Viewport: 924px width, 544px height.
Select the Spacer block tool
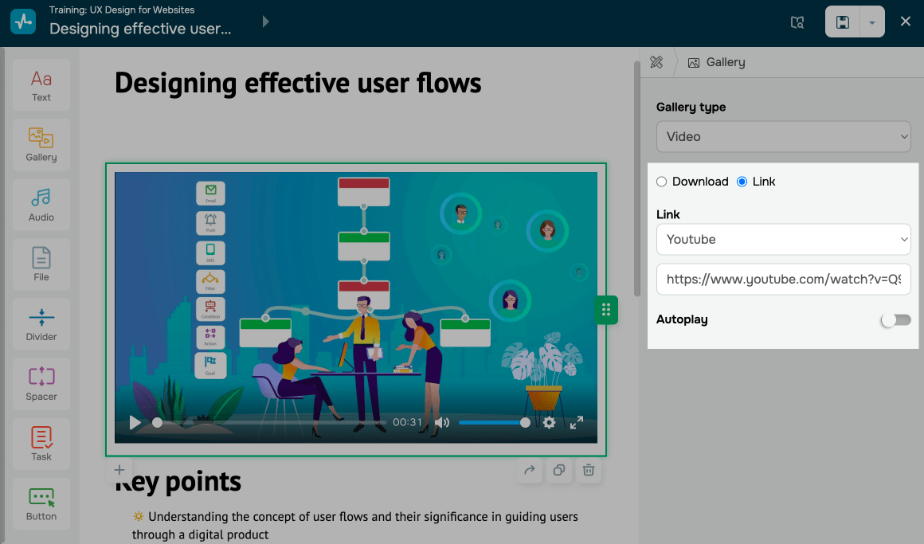point(41,383)
